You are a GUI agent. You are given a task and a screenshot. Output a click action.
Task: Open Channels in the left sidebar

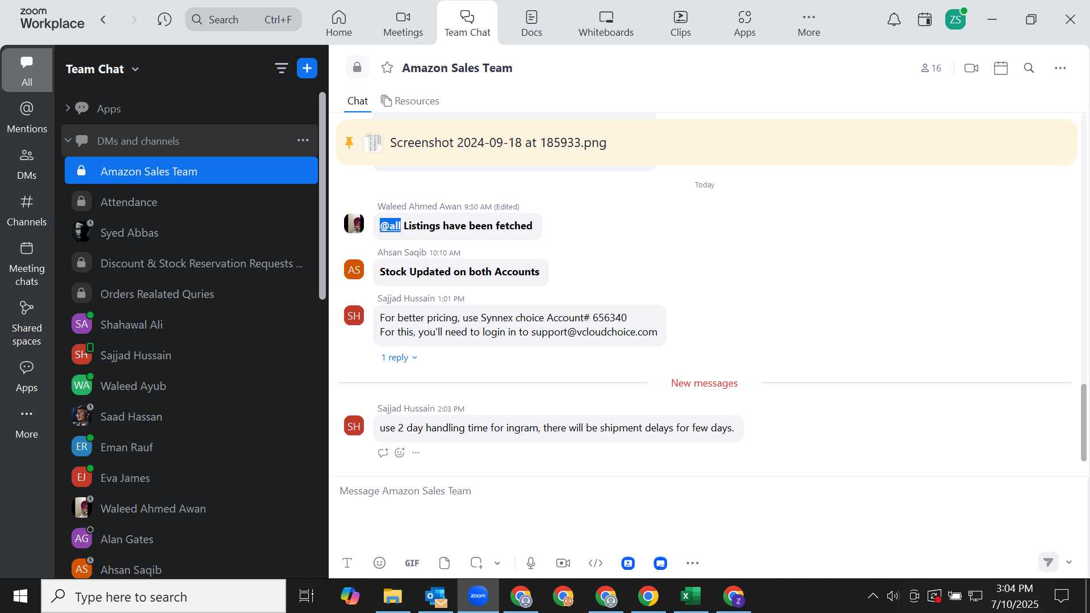[x=27, y=211]
